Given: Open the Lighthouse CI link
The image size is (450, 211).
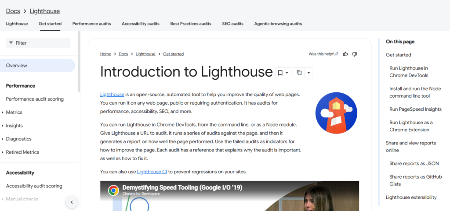Looking at the screenshot, I should pos(152,172).
